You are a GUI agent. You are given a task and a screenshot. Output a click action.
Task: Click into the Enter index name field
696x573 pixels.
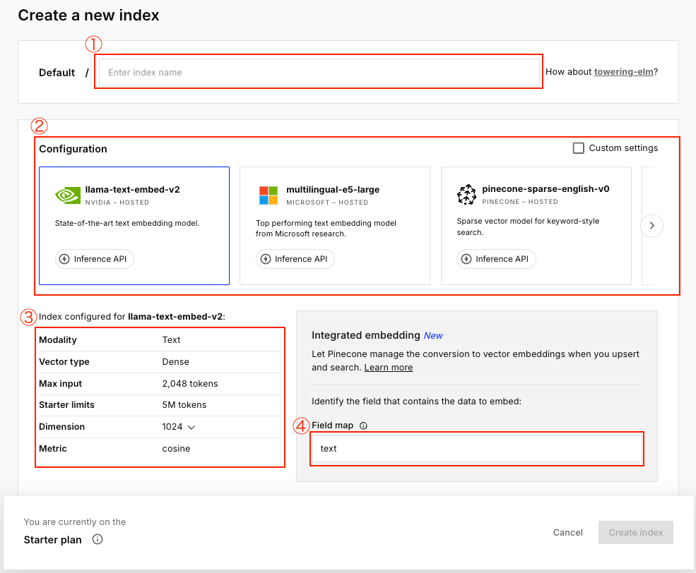318,72
